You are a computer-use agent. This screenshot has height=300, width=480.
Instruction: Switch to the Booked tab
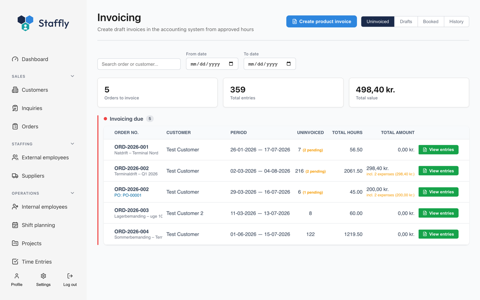pyautogui.click(x=430, y=22)
